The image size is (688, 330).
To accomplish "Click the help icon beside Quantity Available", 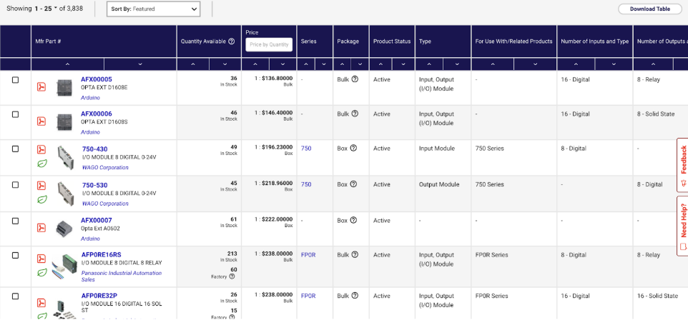I will [x=232, y=41].
